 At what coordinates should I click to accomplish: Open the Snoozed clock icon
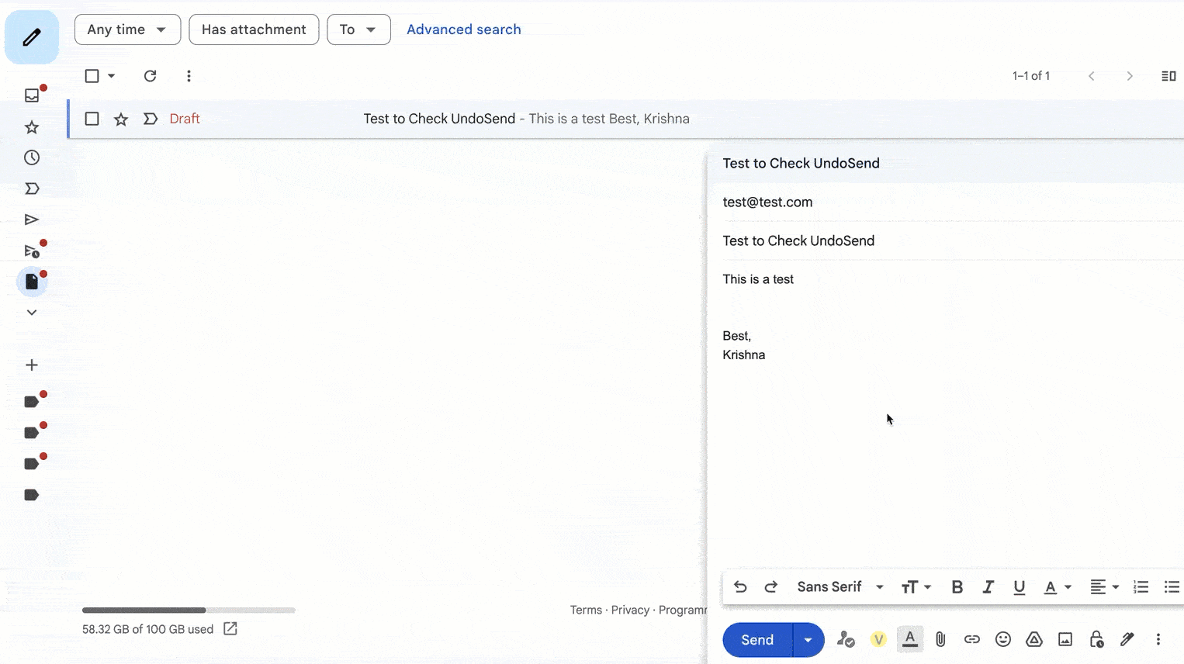(x=32, y=157)
